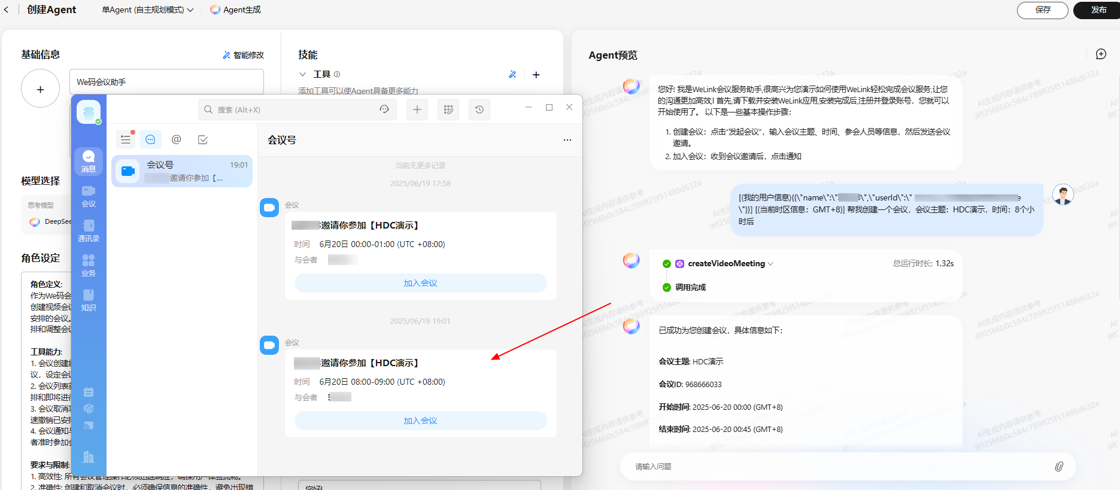1120x490 pixels.
Task: Click the 保存 button
Action: pos(1043,10)
